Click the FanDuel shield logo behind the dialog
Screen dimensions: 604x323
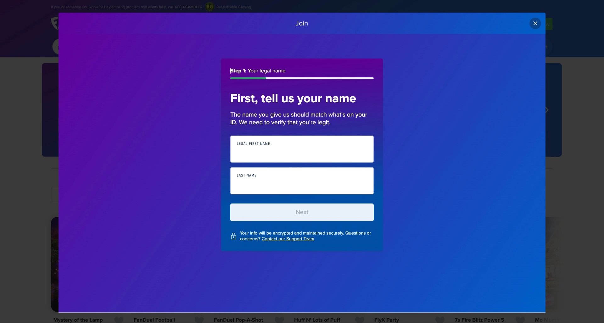pos(55,23)
